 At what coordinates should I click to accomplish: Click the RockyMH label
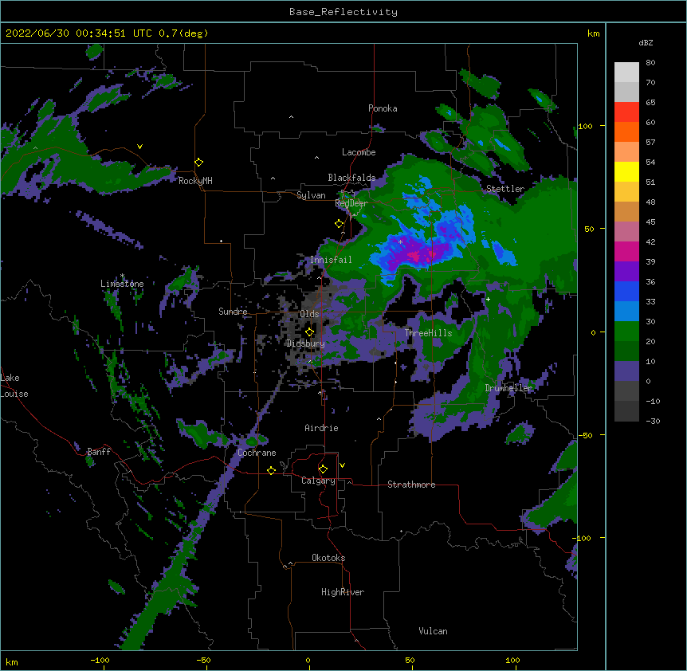pos(195,181)
